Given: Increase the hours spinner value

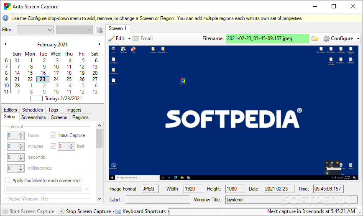Looking at the screenshot, I should (x=21, y=134).
